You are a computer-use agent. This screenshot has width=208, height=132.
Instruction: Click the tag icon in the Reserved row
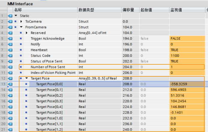click(10, 33)
